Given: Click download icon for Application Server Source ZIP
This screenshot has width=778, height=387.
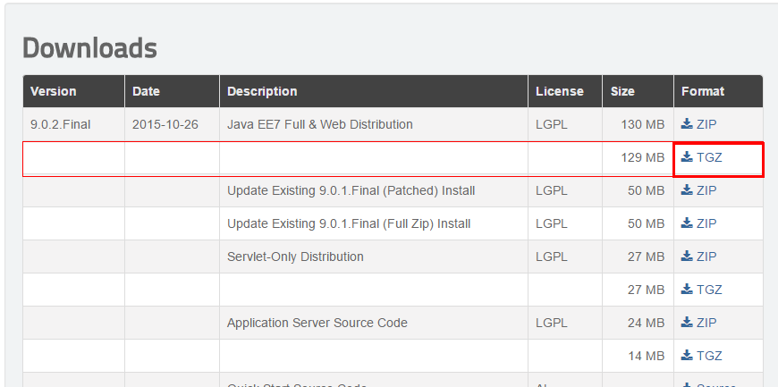Looking at the screenshot, I should pos(687,322).
